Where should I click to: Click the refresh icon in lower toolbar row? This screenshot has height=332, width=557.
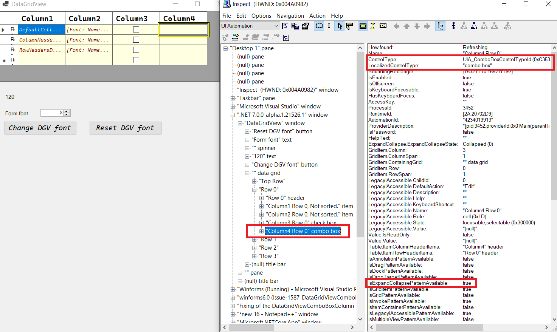[286, 37]
